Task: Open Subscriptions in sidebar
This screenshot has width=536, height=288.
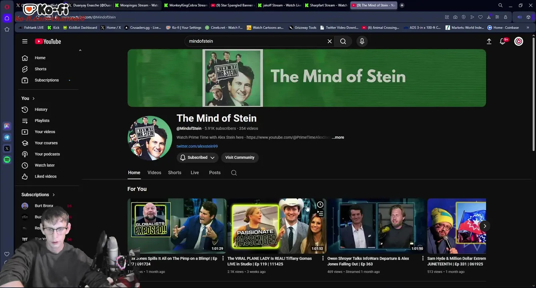Action: [46, 80]
